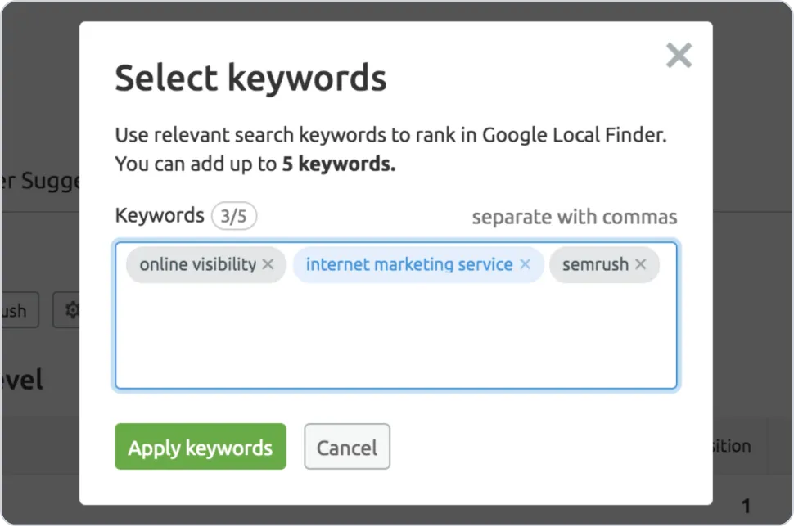Open the partially hidden "er Sugge" tab
This screenshot has width=794, height=527.
(x=40, y=181)
